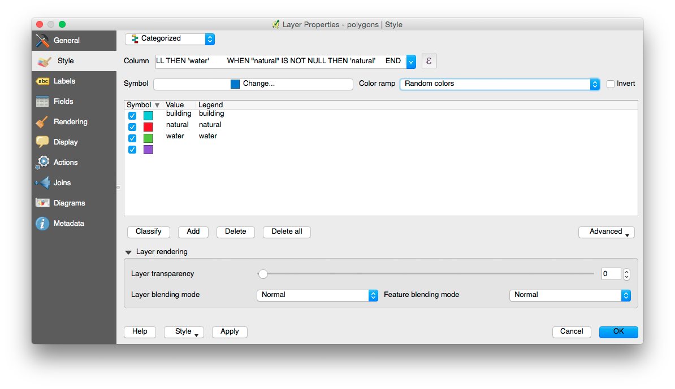The image size is (675, 389).
Task: Open Layer blending mode dropdown
Action: [317, 295]
